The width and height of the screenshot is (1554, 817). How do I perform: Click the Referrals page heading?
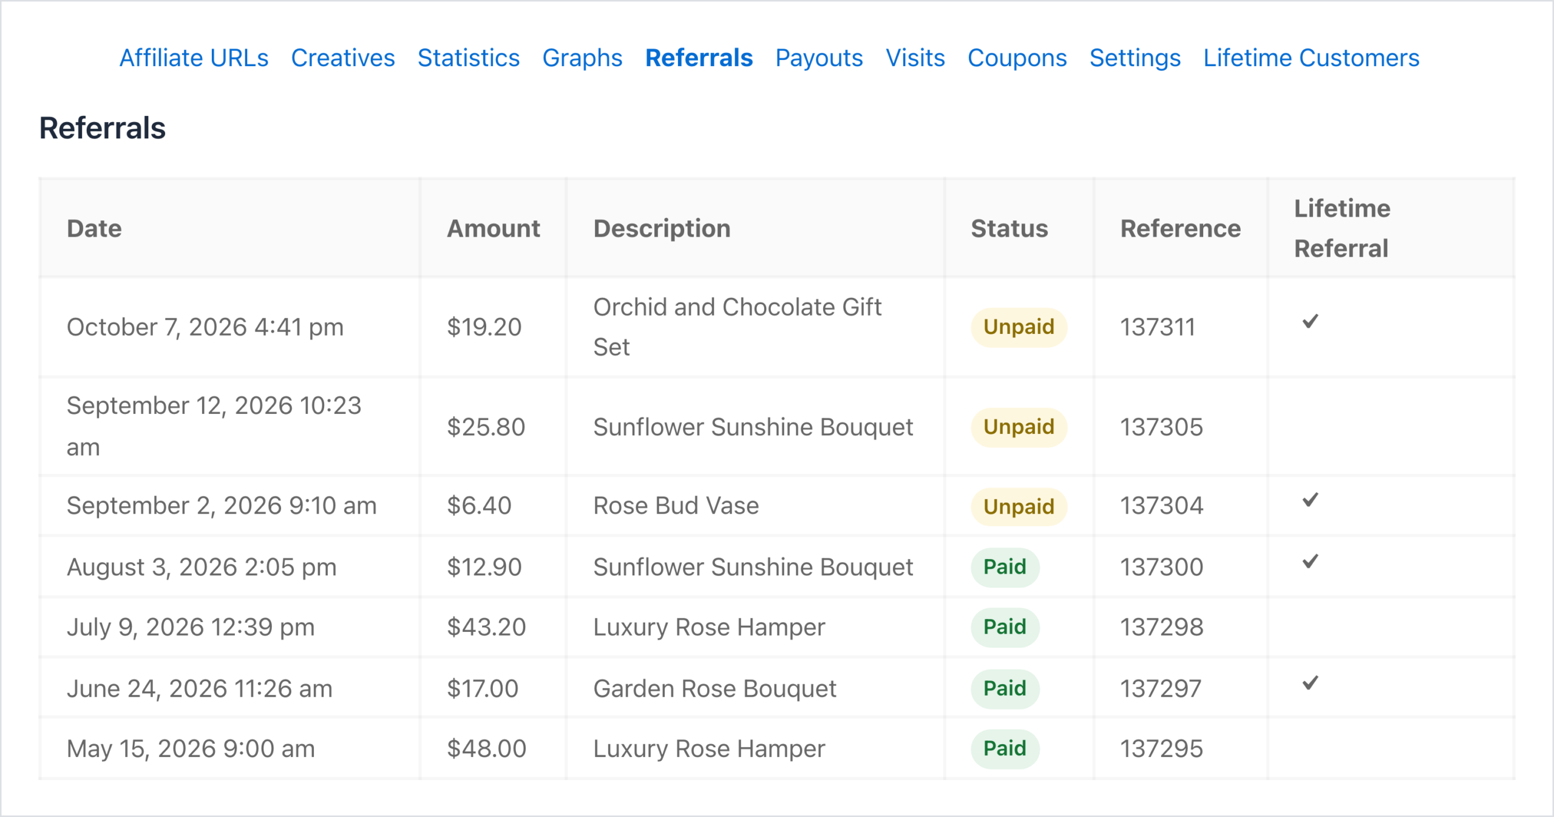[102, 128]
